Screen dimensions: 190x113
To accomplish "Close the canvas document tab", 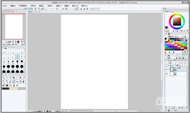I will click(x=39, y=12).
